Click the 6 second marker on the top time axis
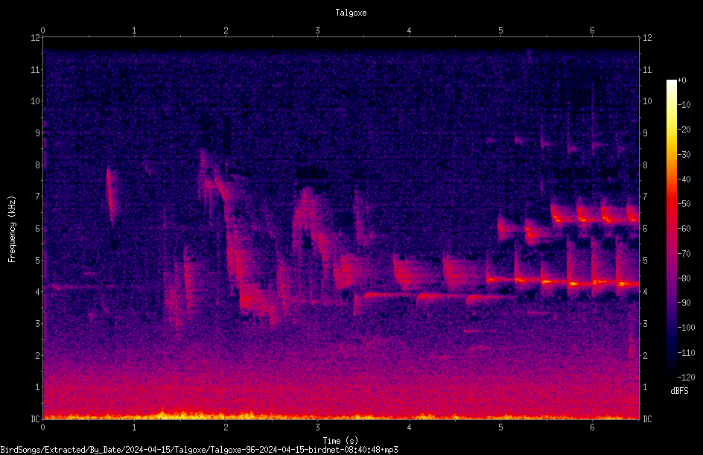 pos(592,31)
